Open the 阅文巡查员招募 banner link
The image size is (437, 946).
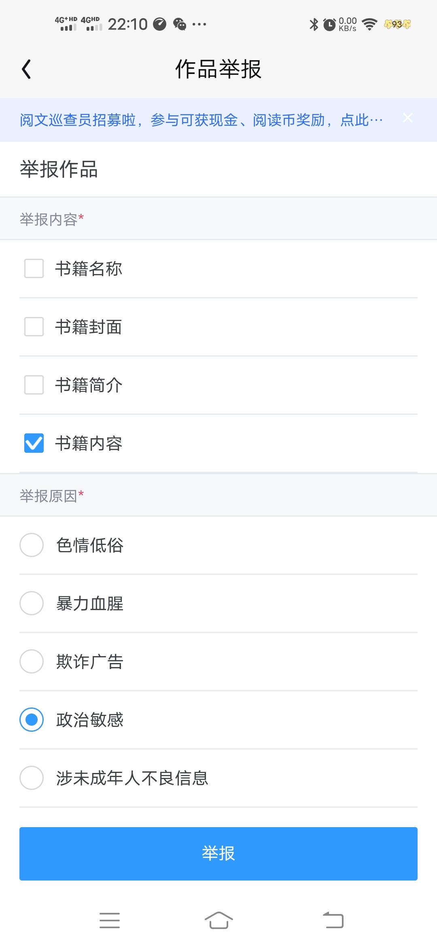click(x=201, y=120)
